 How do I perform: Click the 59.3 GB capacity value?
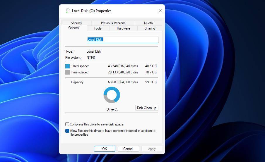[151, 82]
